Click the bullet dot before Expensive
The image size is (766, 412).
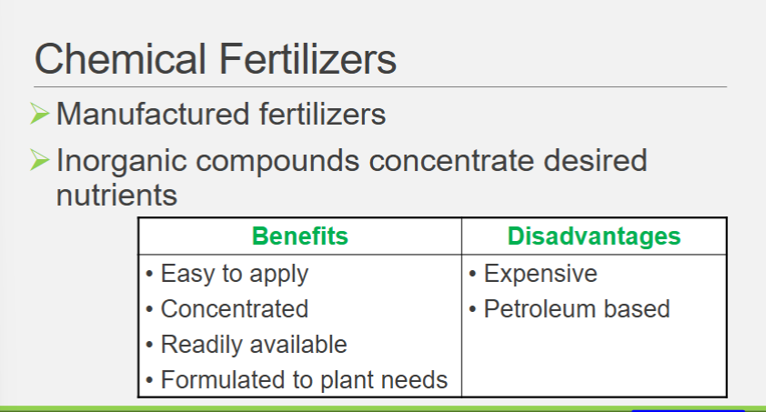coord(473,274)
